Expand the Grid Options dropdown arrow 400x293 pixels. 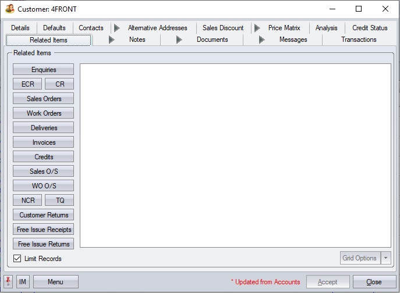385,258
